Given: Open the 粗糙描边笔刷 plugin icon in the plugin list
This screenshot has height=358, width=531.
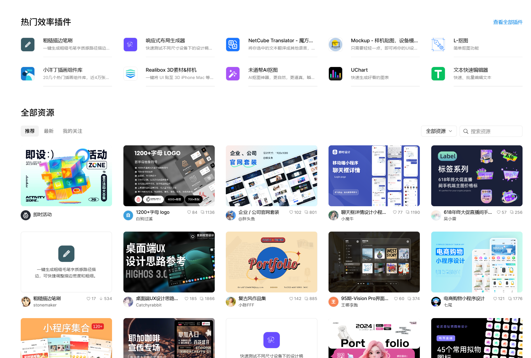Looking at the screenshot, I should click(28, 45).
